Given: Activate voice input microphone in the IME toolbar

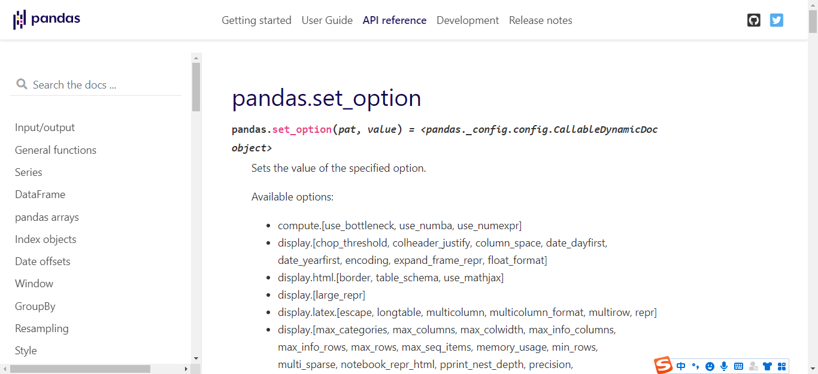Looking at the screenshot, I should coord(724,366).
